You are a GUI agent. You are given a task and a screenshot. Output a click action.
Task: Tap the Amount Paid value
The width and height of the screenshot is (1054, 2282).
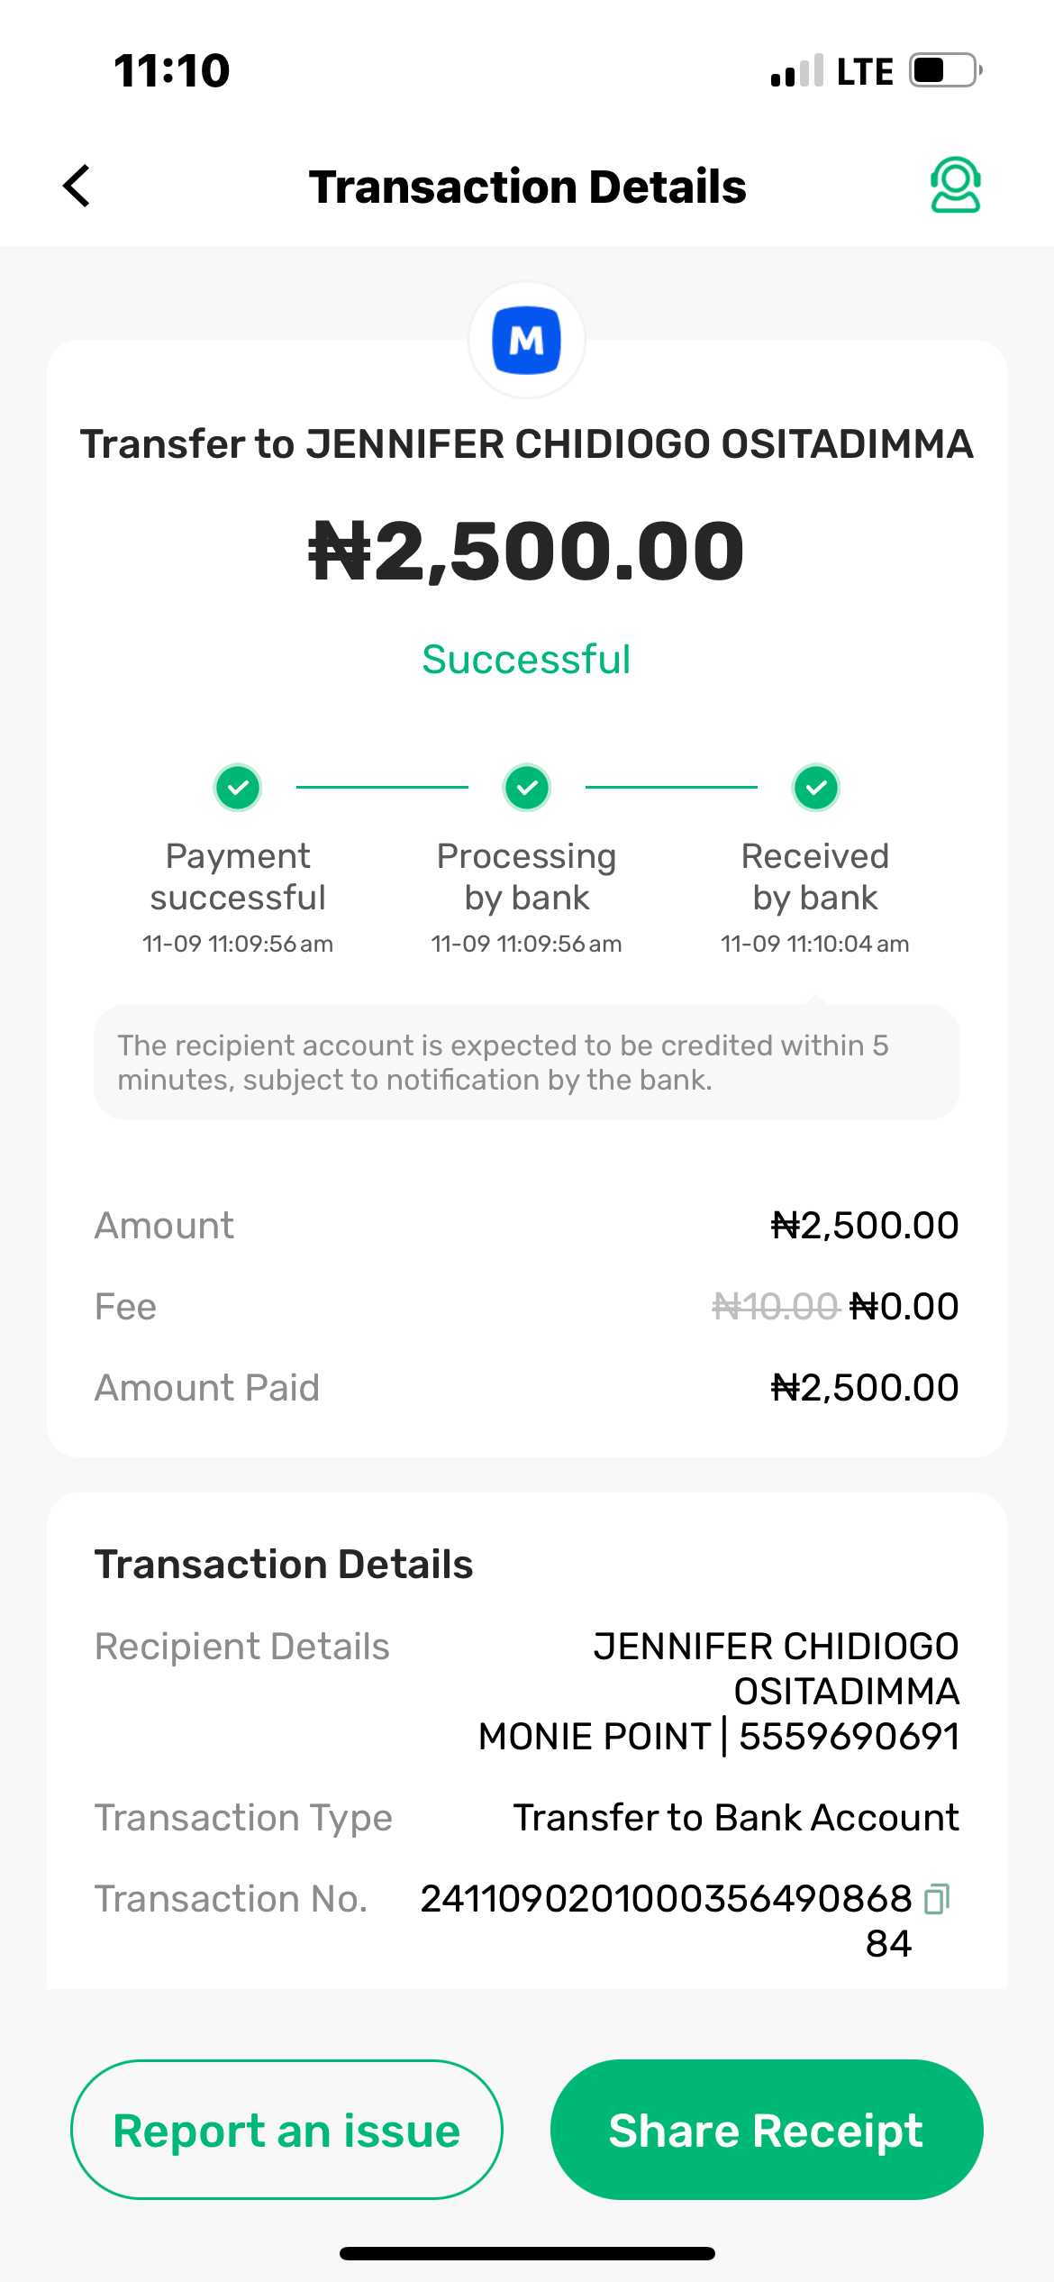click(x=865, y=1388)
